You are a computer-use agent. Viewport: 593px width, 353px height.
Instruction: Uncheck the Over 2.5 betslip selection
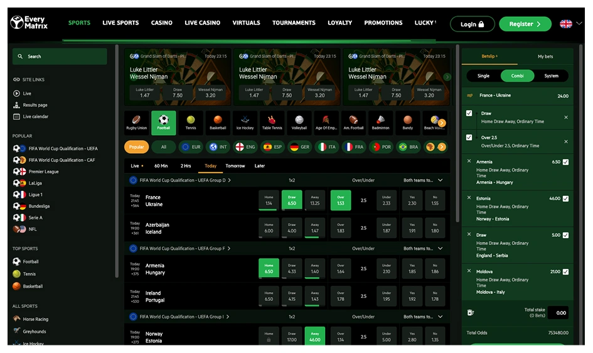(x=469, y=138)
